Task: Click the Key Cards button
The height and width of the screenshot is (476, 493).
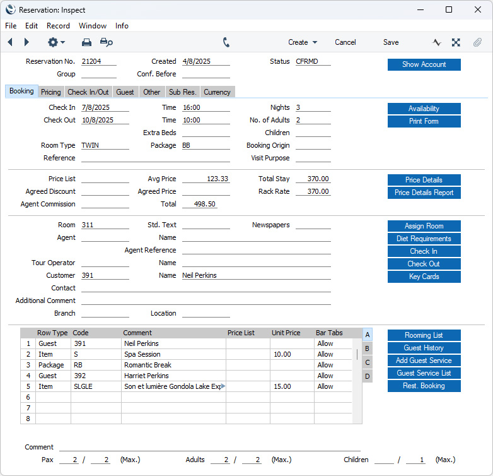Action: pos(424,277)
